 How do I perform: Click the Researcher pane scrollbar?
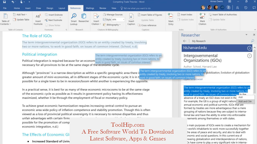tap(254, 71)
